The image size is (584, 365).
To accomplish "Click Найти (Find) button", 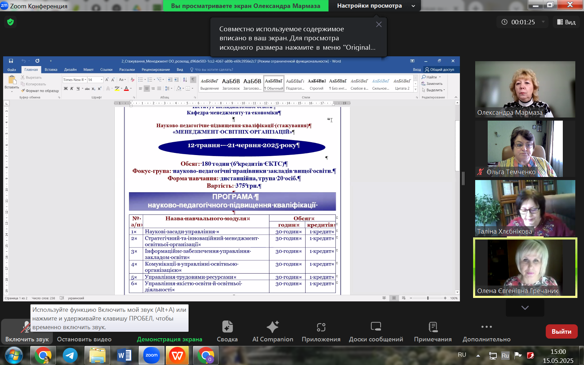I will pos(431,77).
